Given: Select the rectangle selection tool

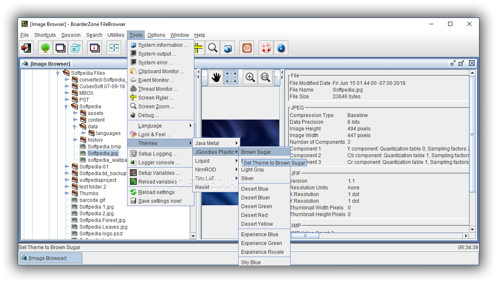Looking at the screenshot, I should pyautogui.click(x=231, y=77).
